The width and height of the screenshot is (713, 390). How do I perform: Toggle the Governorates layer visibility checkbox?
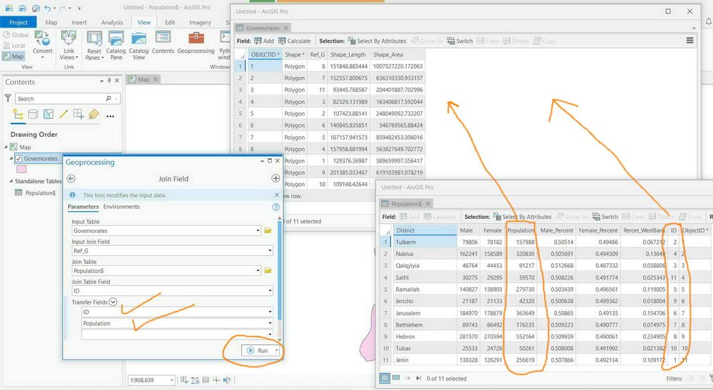19,158
